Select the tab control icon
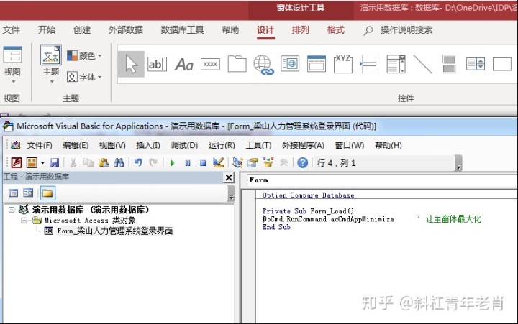 pos(237,64)
